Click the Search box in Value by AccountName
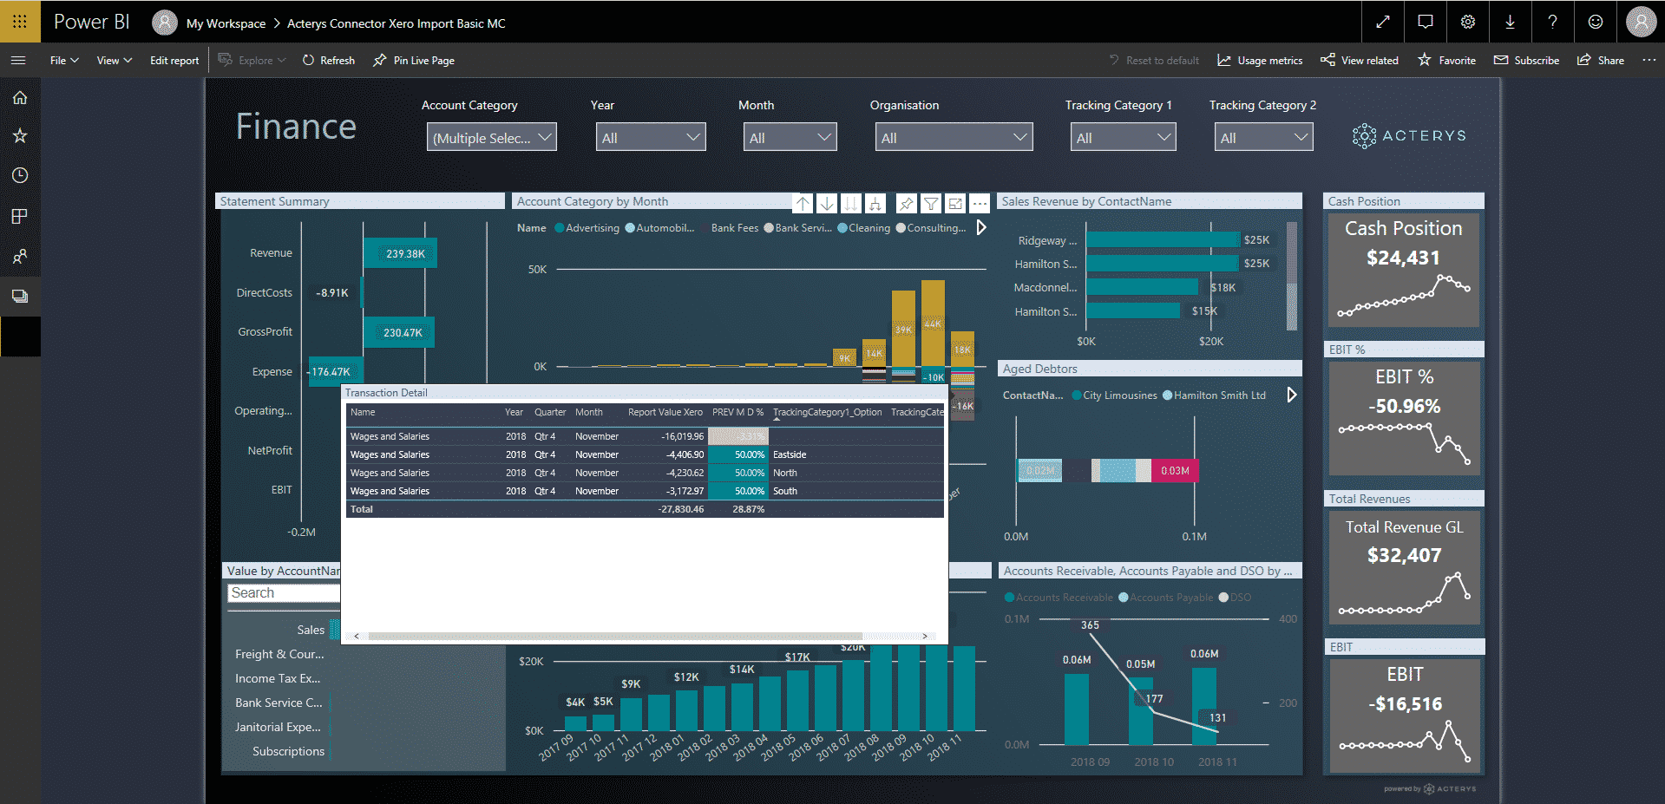Image resolution: width=1665 pixels, height=804 pixels. pos(285,593)
